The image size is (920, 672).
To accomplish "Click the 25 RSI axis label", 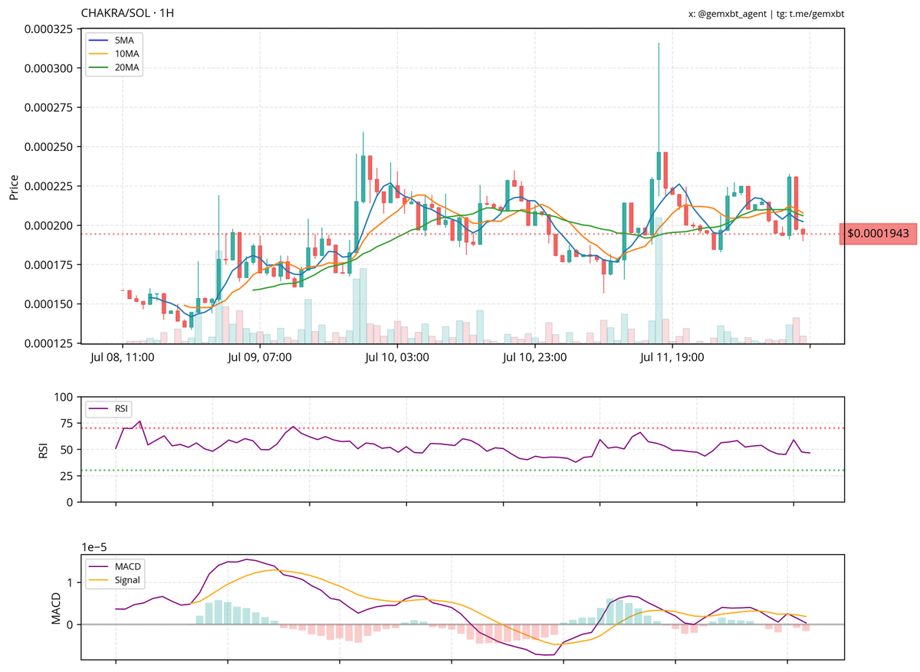I will [x=67, y=476].
